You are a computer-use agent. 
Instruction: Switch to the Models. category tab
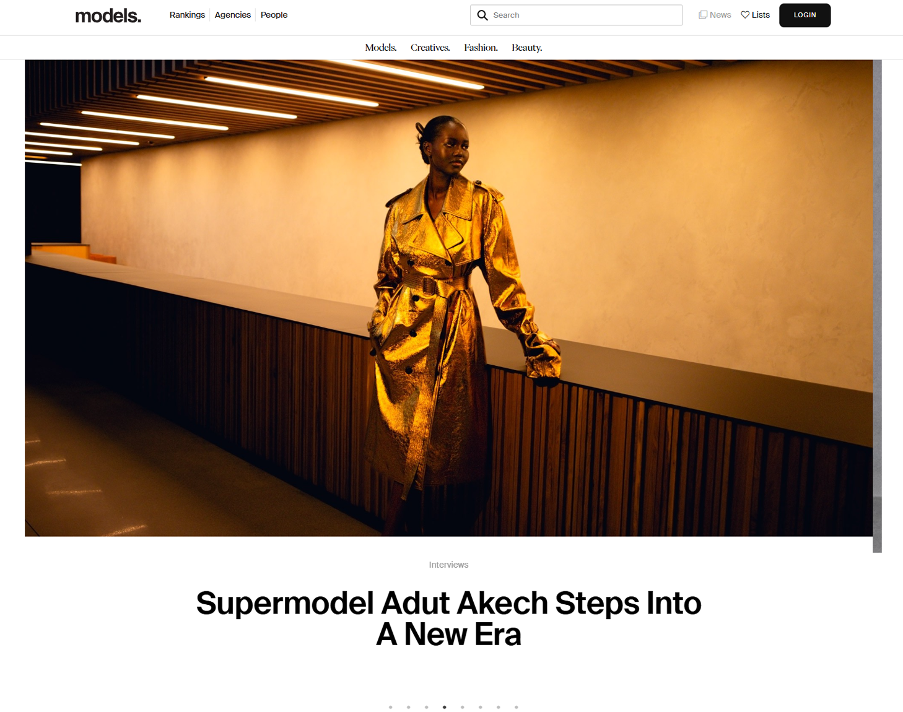pos(381,48)
